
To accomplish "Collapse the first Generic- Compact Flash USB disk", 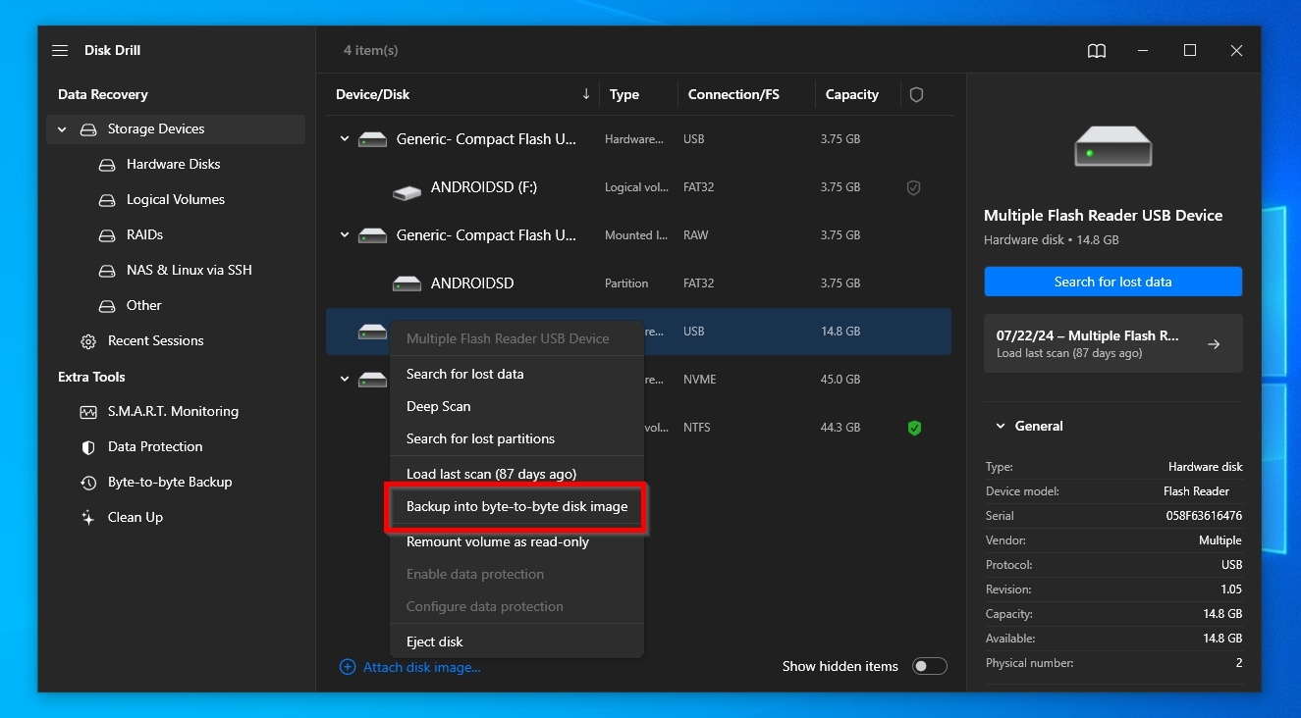I will point(345,139).
